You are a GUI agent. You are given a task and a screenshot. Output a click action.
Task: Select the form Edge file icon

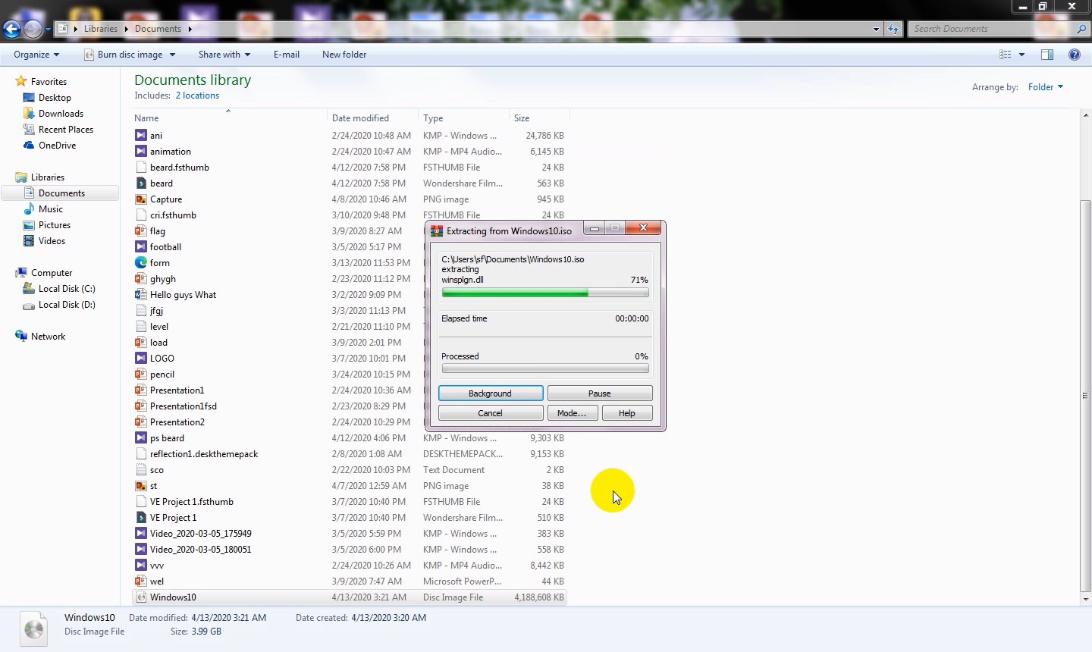click(x=141, y=263)
